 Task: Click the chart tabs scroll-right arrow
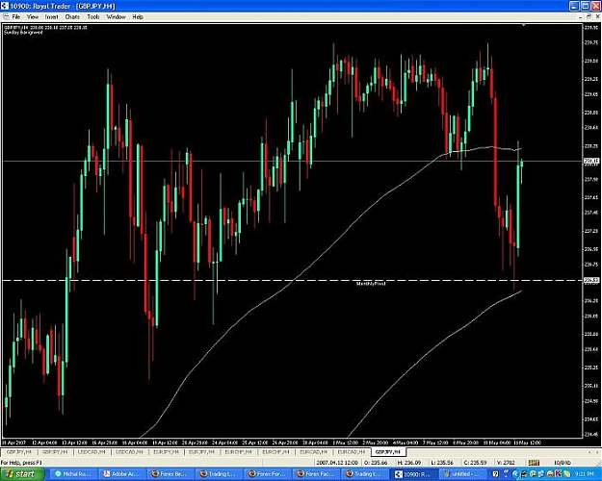click(x=597, y=452)
